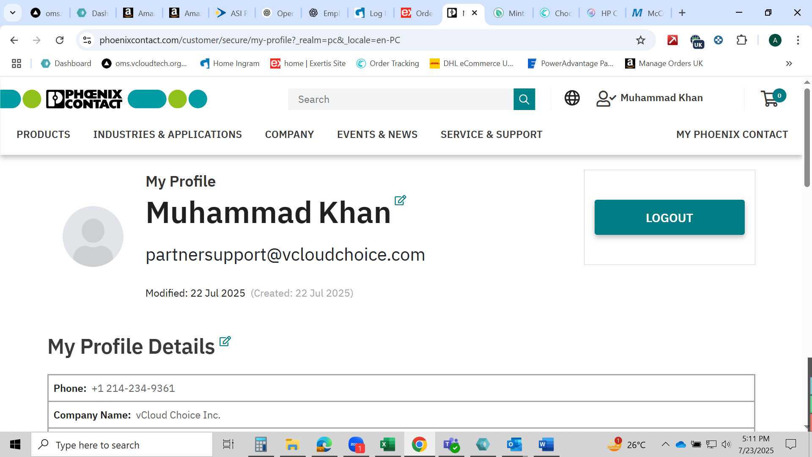
Task: Open MY PHOENIX CONTACT menu
Action: coord(732,135)
